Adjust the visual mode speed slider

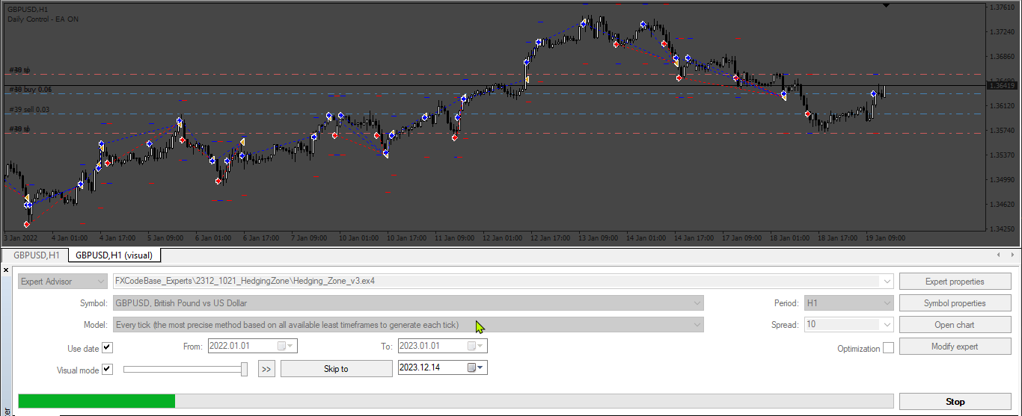[244, 369]
